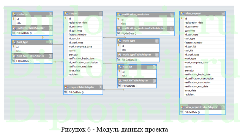This screenshot has height=136, width=240.
Task: Click the view_requestTableAdapter icon
Action: click(182, 107)
